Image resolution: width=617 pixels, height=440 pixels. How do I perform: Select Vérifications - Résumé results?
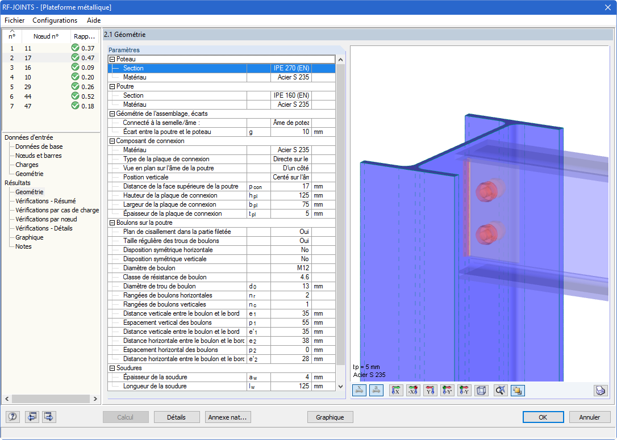[x=45, y=201]
